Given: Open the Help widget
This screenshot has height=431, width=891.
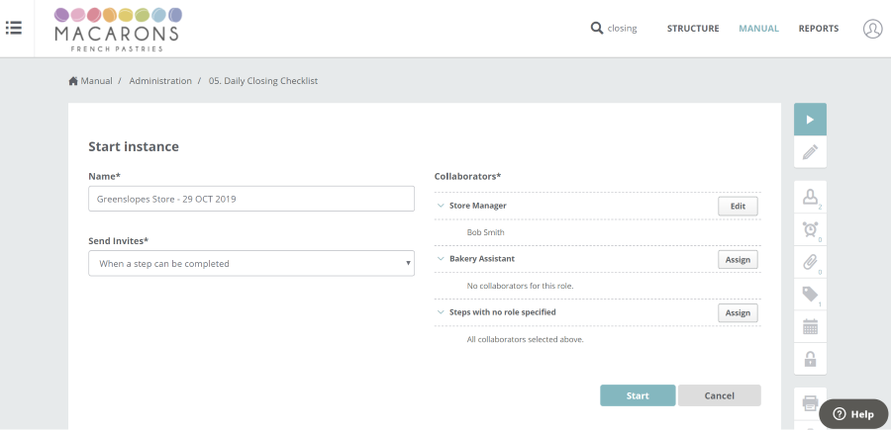Looking at the screenshot, I should pos(853,414).
